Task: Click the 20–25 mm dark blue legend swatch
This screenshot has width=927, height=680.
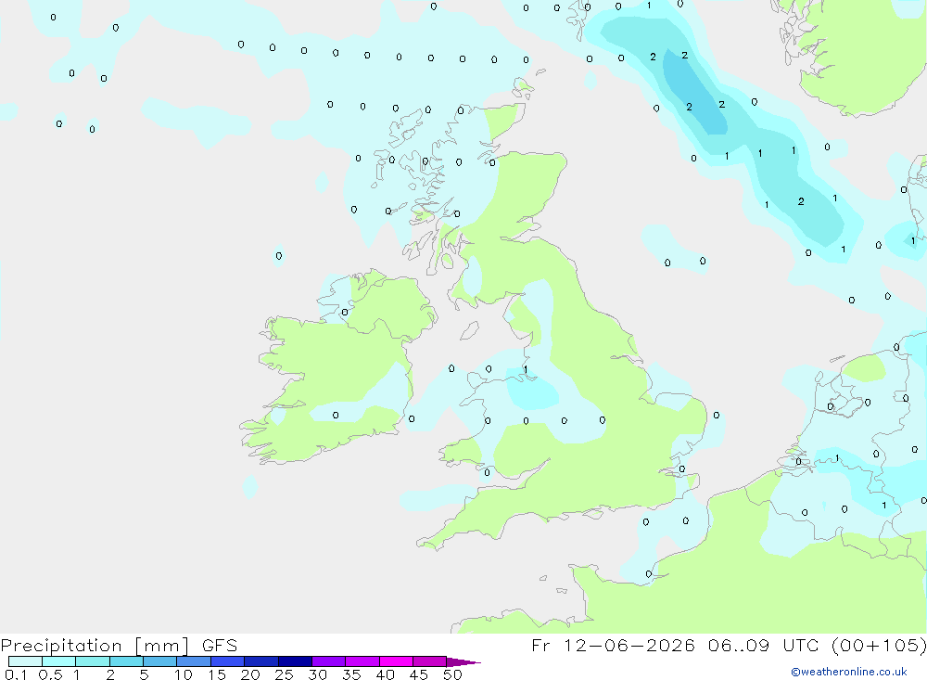Action: [x=261, y=661]
